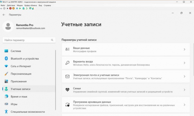
Task: Go back with the Settings back arrow
Action: 4,15
